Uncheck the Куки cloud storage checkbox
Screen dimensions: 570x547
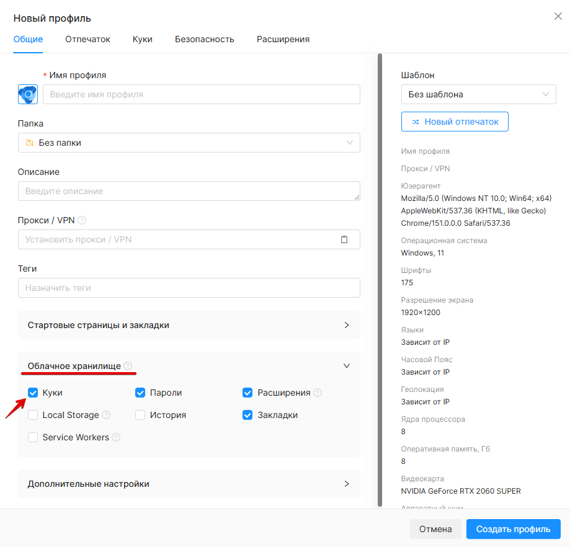pos(33,393)
